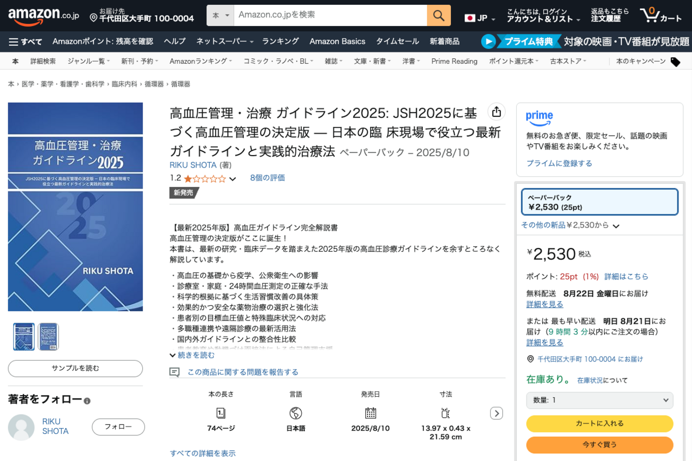
Task: Open Prime Reading in books nav
Action: tap(454, 62)
